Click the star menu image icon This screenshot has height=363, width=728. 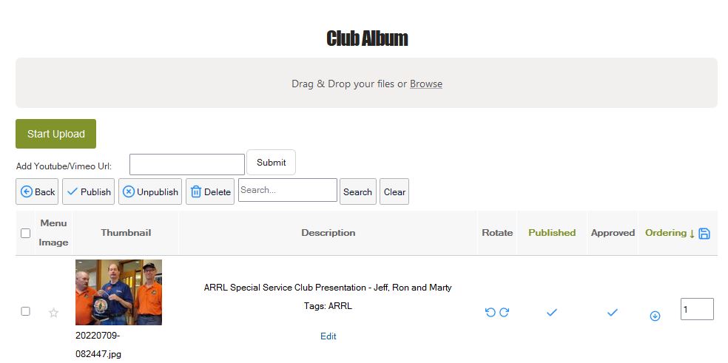click(x=53, y=313)
